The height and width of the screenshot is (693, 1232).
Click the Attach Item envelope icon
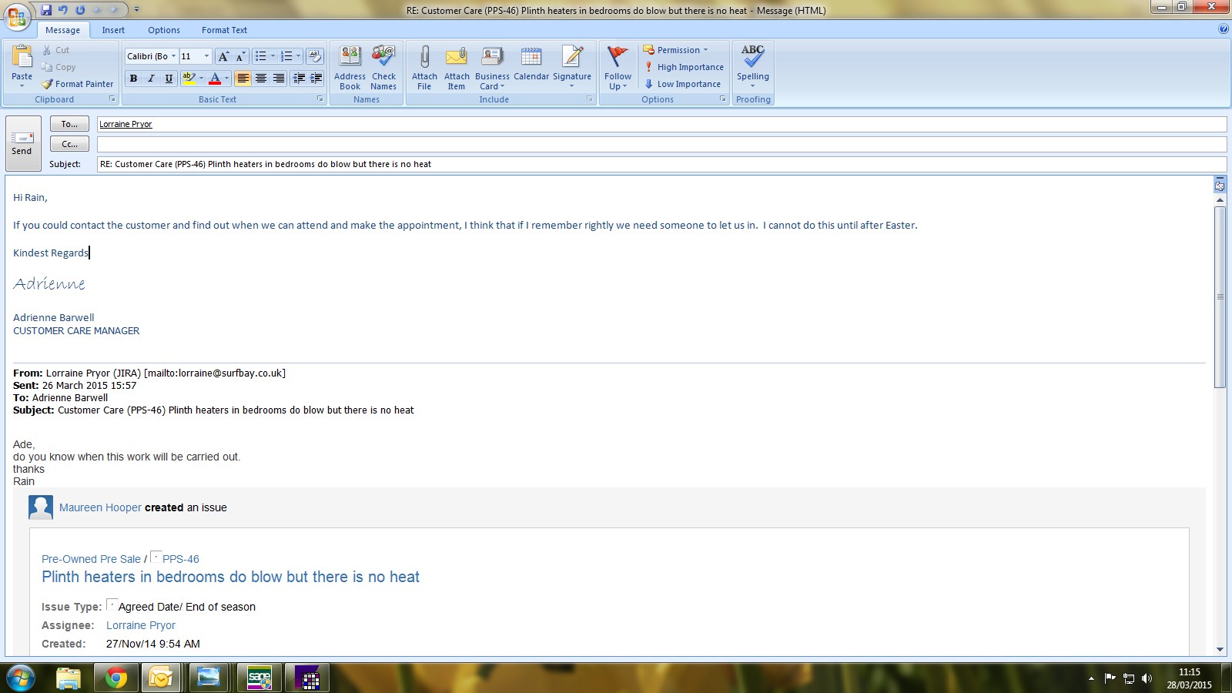pyautogui.click(x=457, y=57)
